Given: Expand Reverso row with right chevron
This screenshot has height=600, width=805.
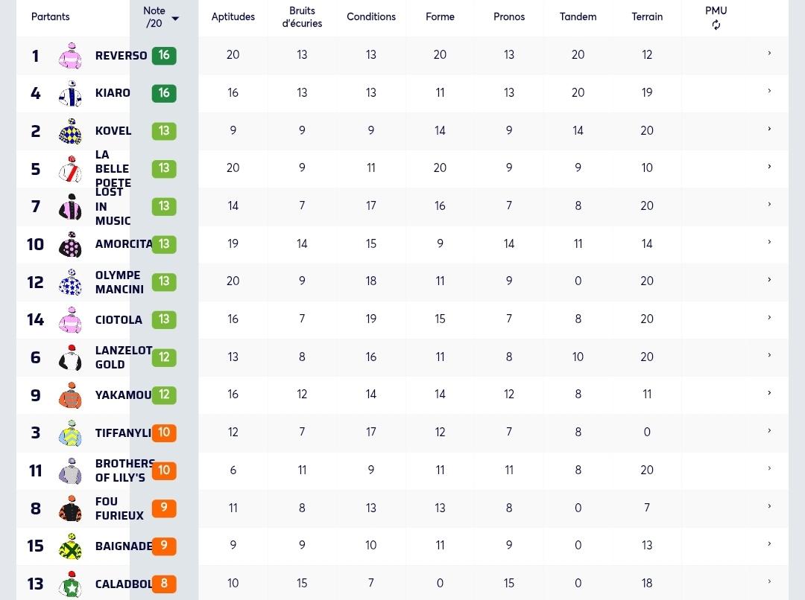Looking at the screenshot, I should pyautogui.click(x=769, y=54).
